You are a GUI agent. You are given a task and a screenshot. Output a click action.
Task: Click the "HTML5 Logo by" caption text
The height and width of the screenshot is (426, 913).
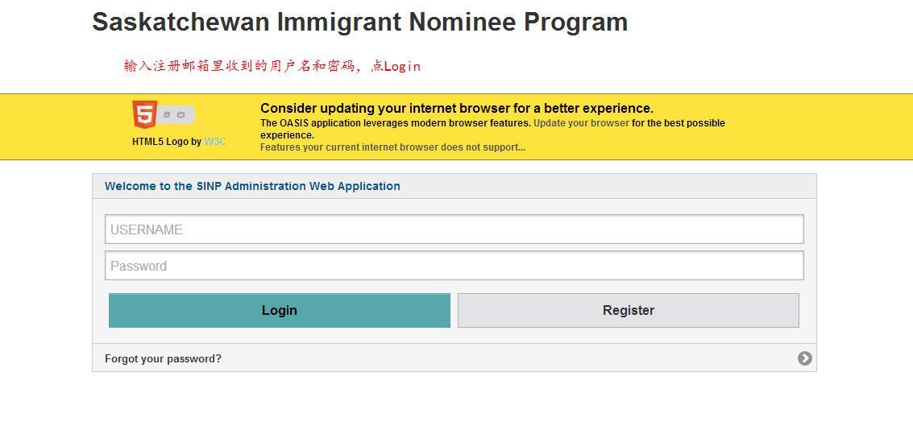tap(167, 142)
